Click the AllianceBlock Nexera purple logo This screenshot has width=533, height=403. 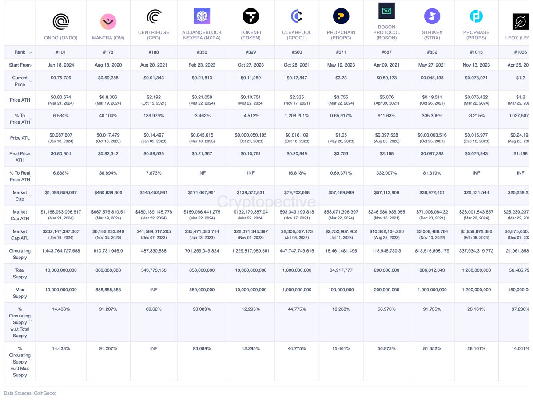(x=202, y=16)
